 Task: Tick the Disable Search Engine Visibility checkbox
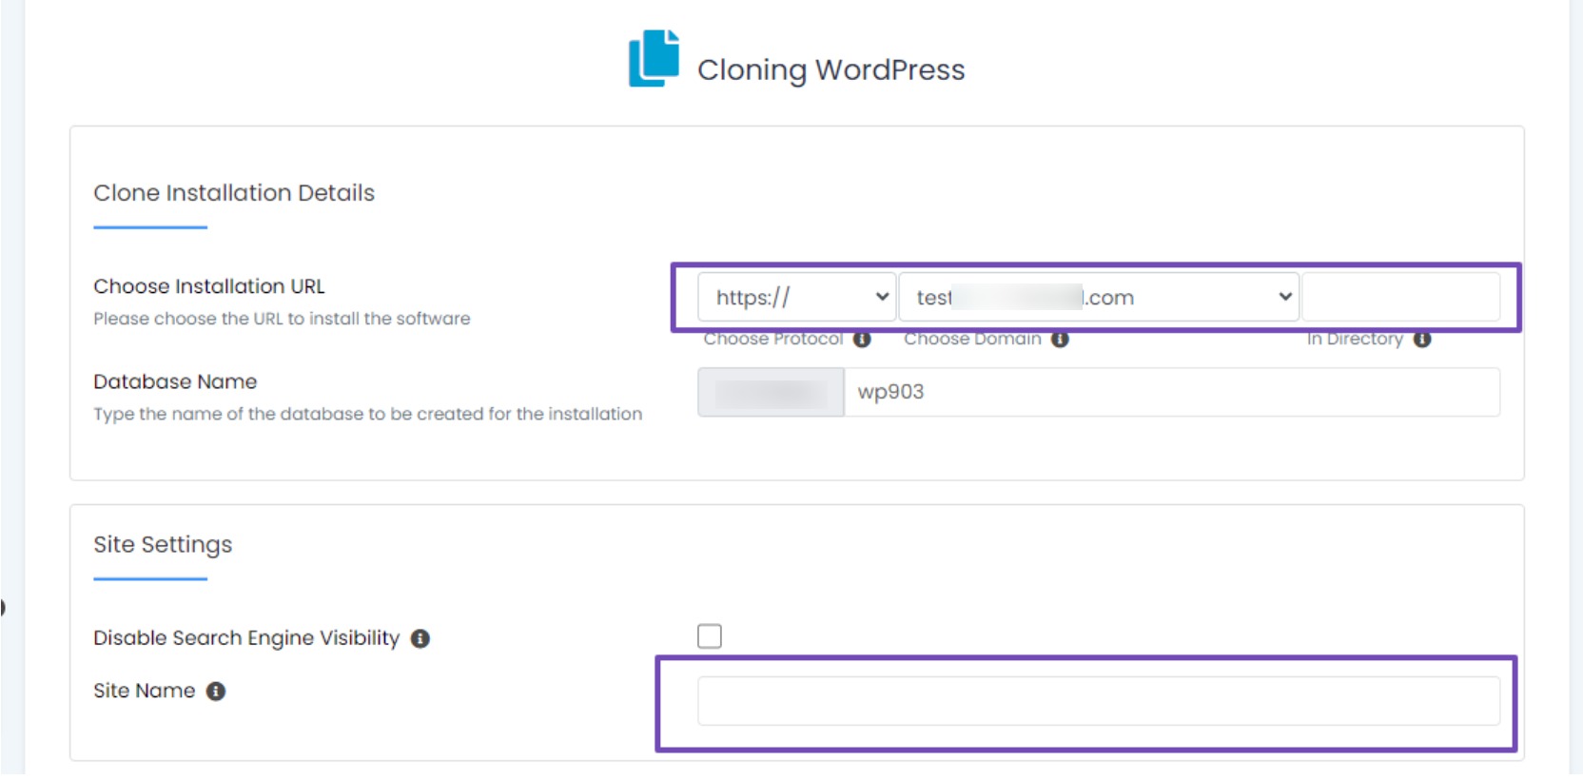(710, 636)
